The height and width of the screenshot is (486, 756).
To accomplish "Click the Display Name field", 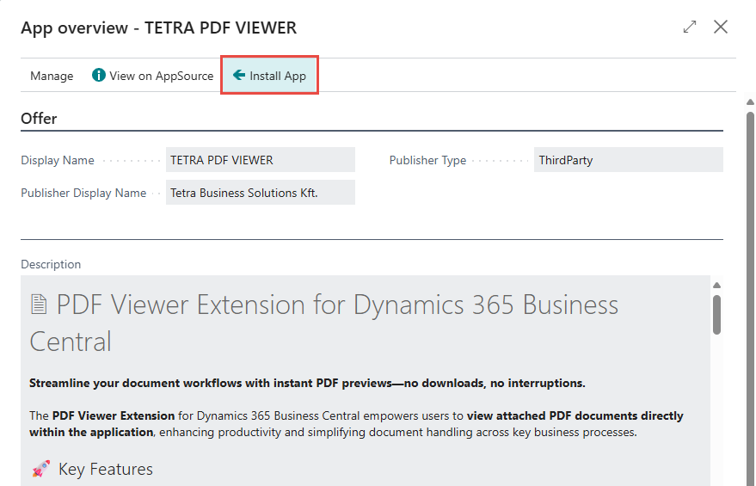I will 261,160.
